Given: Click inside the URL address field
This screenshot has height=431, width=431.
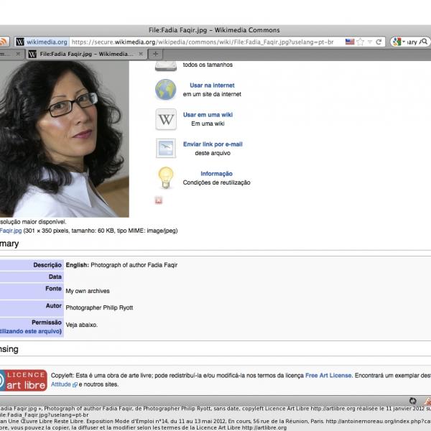Looking at the screenshot, I should tap(203, 42).
